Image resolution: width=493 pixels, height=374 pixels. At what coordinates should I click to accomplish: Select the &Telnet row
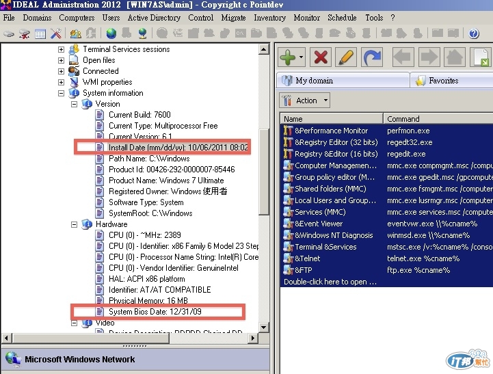pyautogui.click(x=386, y=258)
